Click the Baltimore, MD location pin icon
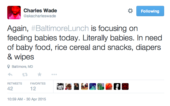 (9, 67)
